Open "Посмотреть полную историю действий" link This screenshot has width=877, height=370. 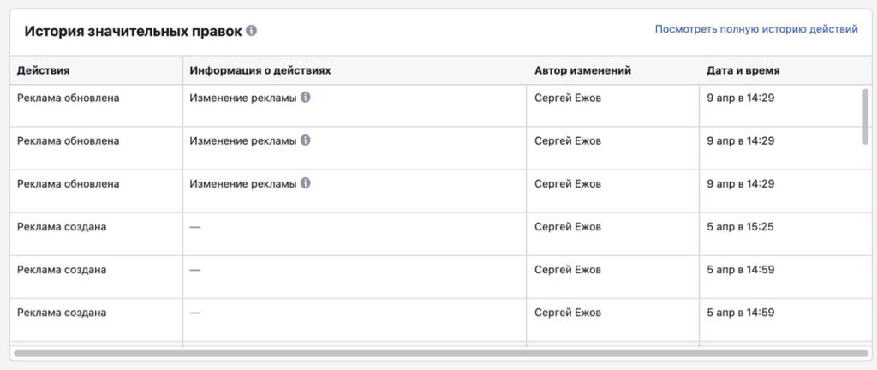click(756, 29)
